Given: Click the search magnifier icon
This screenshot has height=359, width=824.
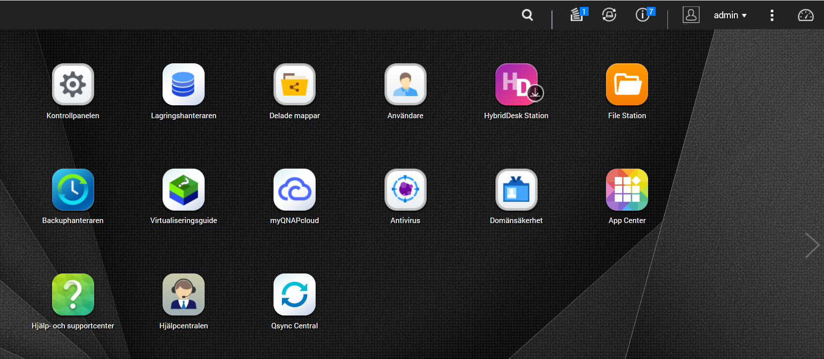Looking at the screenshot, I should click(528, 15).
